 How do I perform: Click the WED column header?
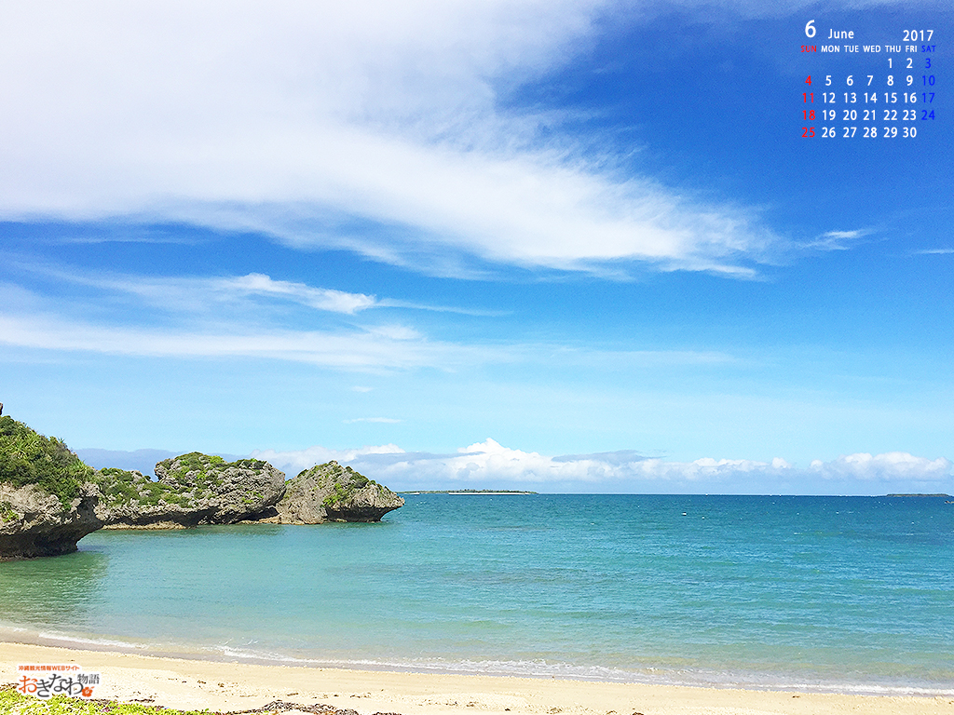pyautogui.click(x=871, y=48)
